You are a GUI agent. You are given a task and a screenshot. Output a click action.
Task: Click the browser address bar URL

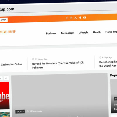[7, 9]
